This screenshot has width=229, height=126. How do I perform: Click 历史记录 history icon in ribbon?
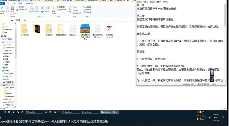pos(77,13)
